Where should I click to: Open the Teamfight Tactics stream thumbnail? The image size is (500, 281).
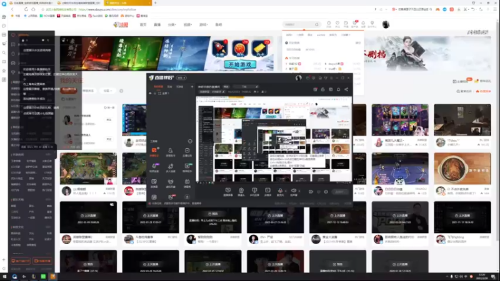pyautogui.click(x=88, y=169)
